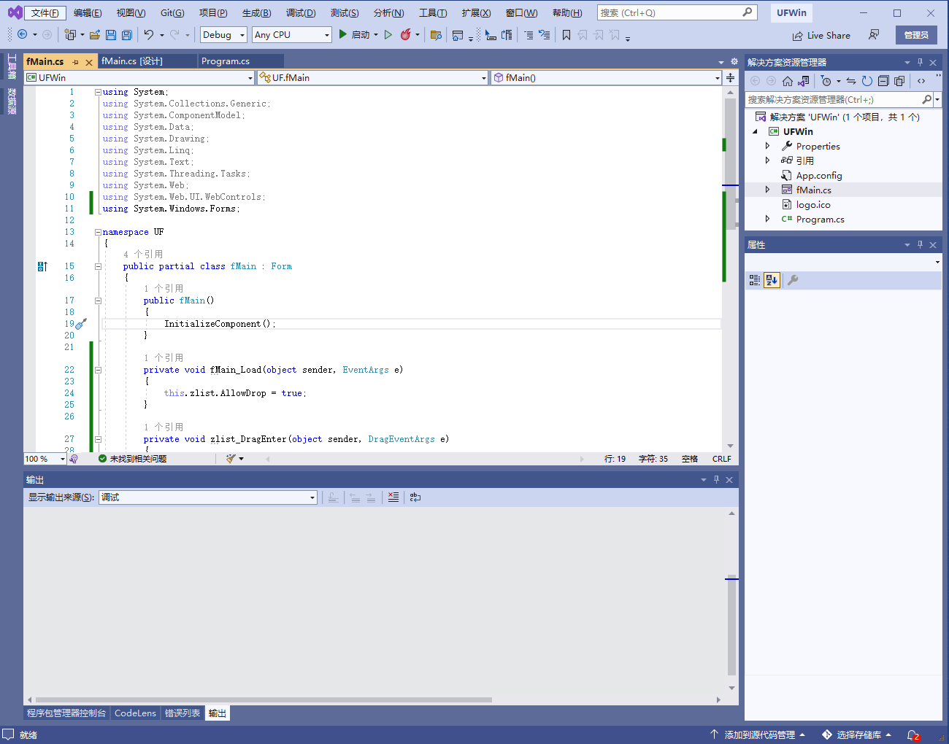Open the code cleanup broom icon
The image size is (949, 744).
[x=231, y=459]
